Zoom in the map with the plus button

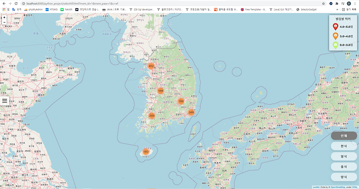4,17
